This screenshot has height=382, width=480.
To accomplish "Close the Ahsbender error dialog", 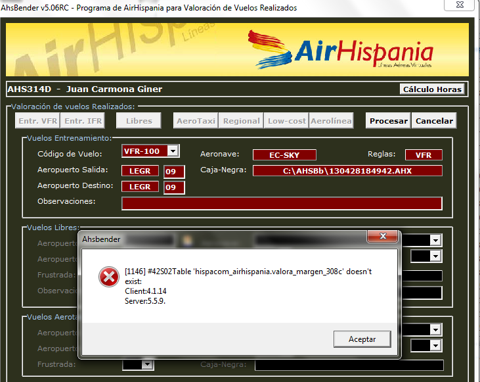I will click(x=383, y=236).
